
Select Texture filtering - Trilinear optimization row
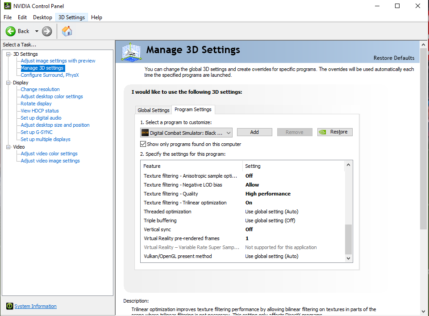[x=243, y=203]
